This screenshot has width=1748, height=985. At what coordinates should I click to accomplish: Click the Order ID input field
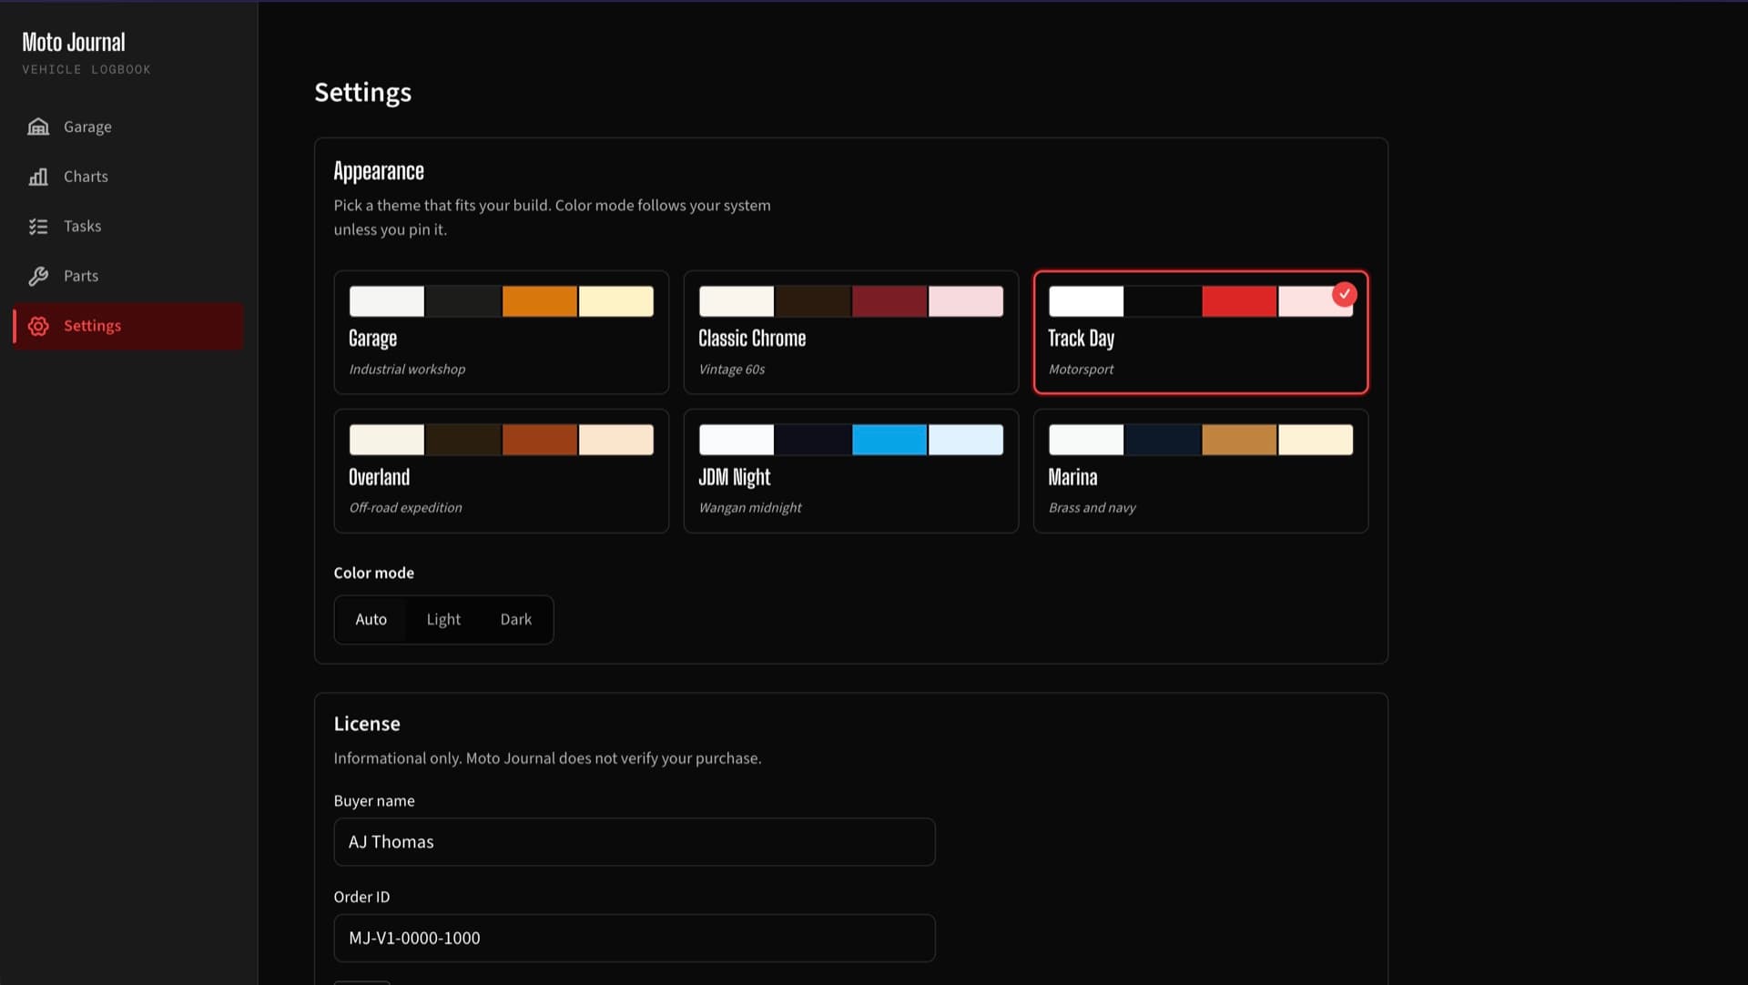click(x=635, y=938)
